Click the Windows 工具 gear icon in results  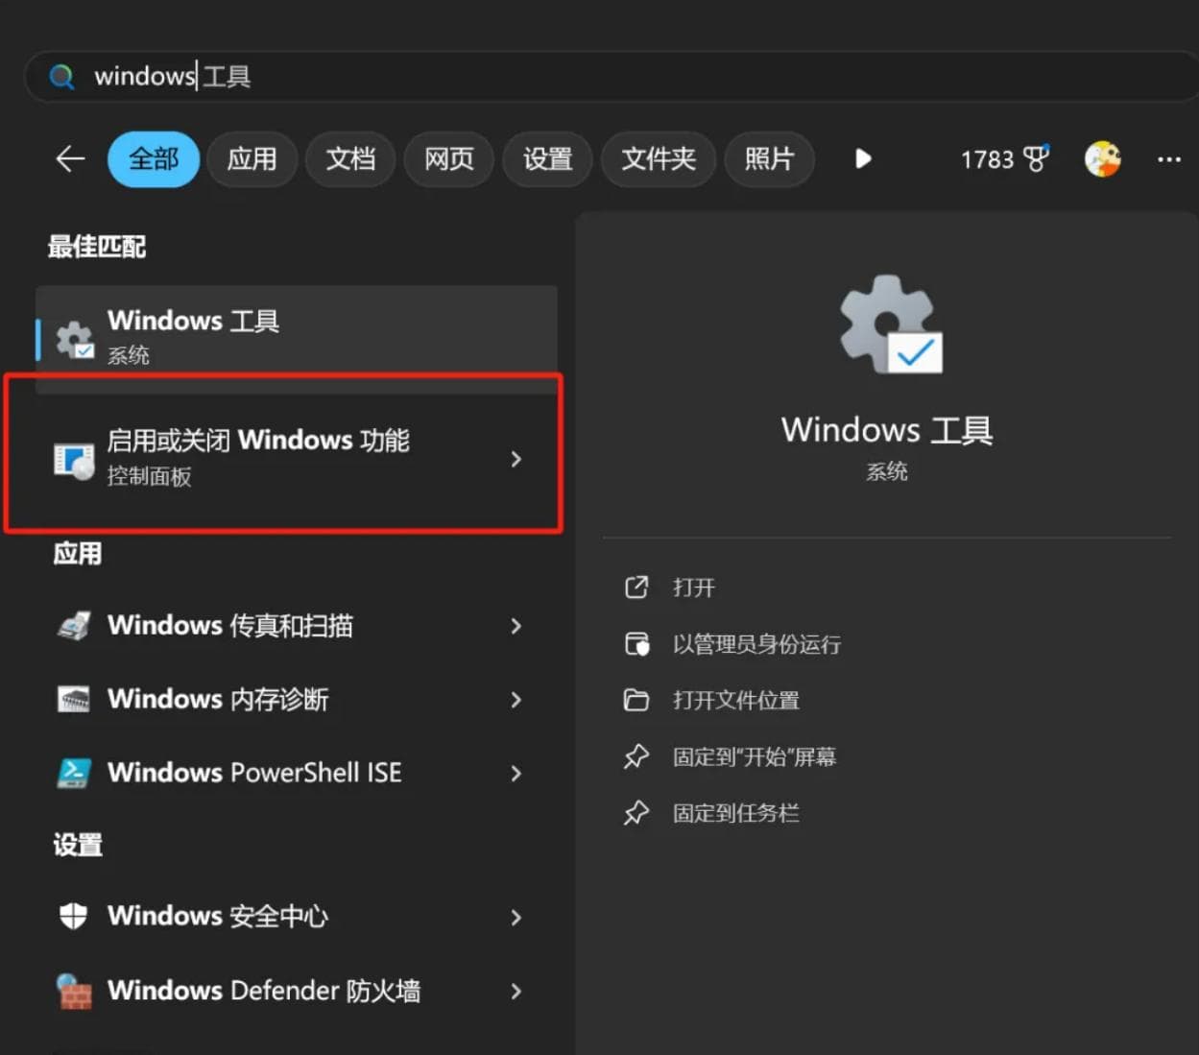[74, 340]
